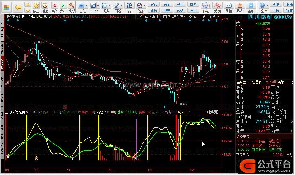Click the 竞价 auction button

click(180, 4)
